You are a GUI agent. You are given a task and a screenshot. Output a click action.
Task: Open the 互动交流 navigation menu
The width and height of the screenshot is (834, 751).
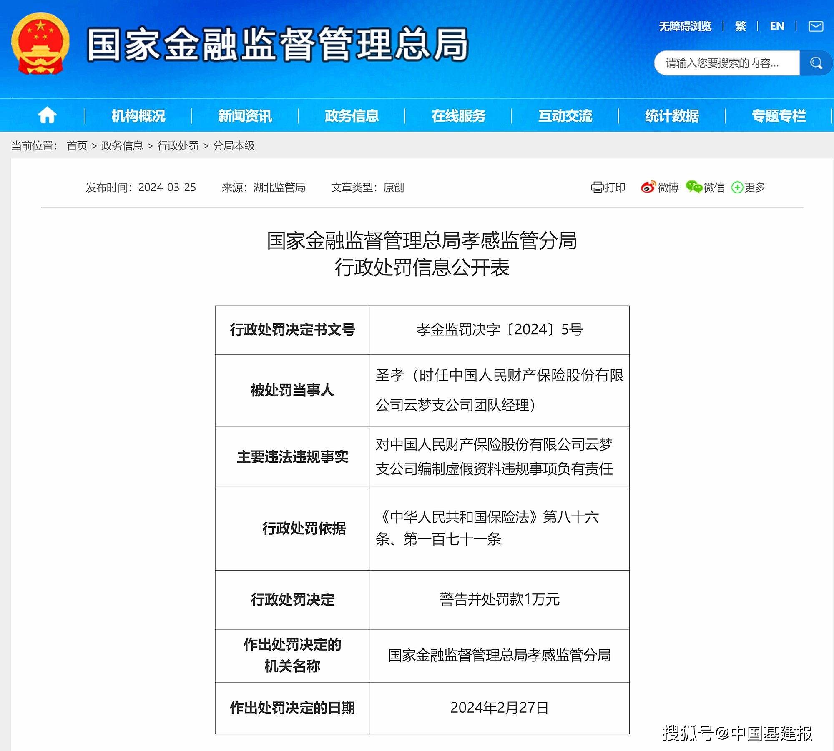tap(566, 116)
